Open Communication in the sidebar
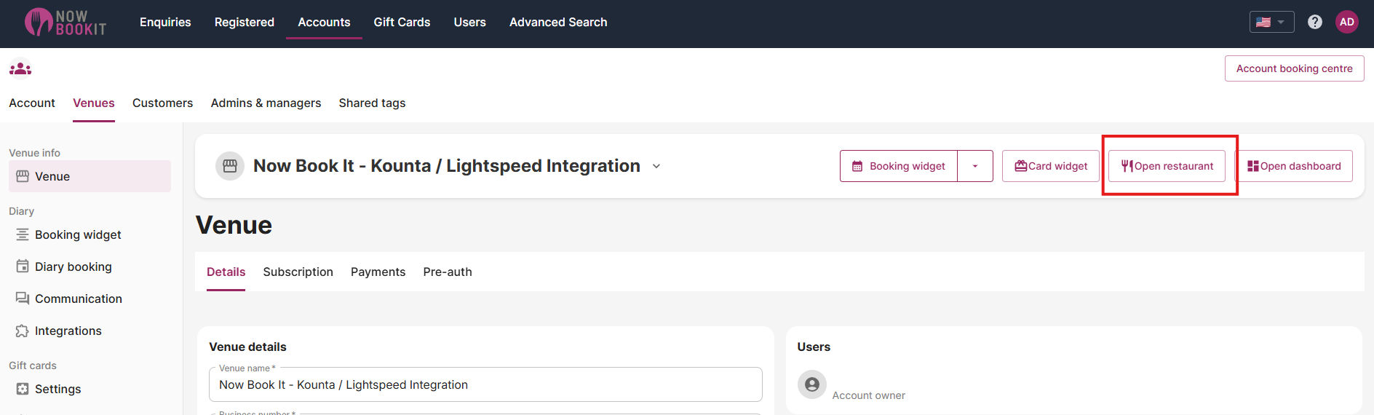This screenshot has height=415, width=1374. coord(78,299)
